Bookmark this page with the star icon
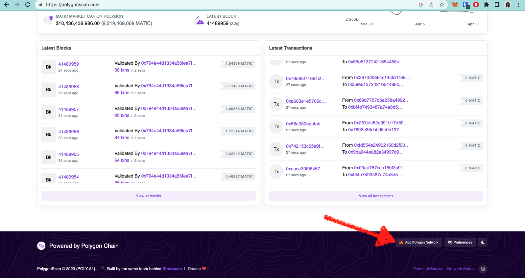 pos(442,5)
